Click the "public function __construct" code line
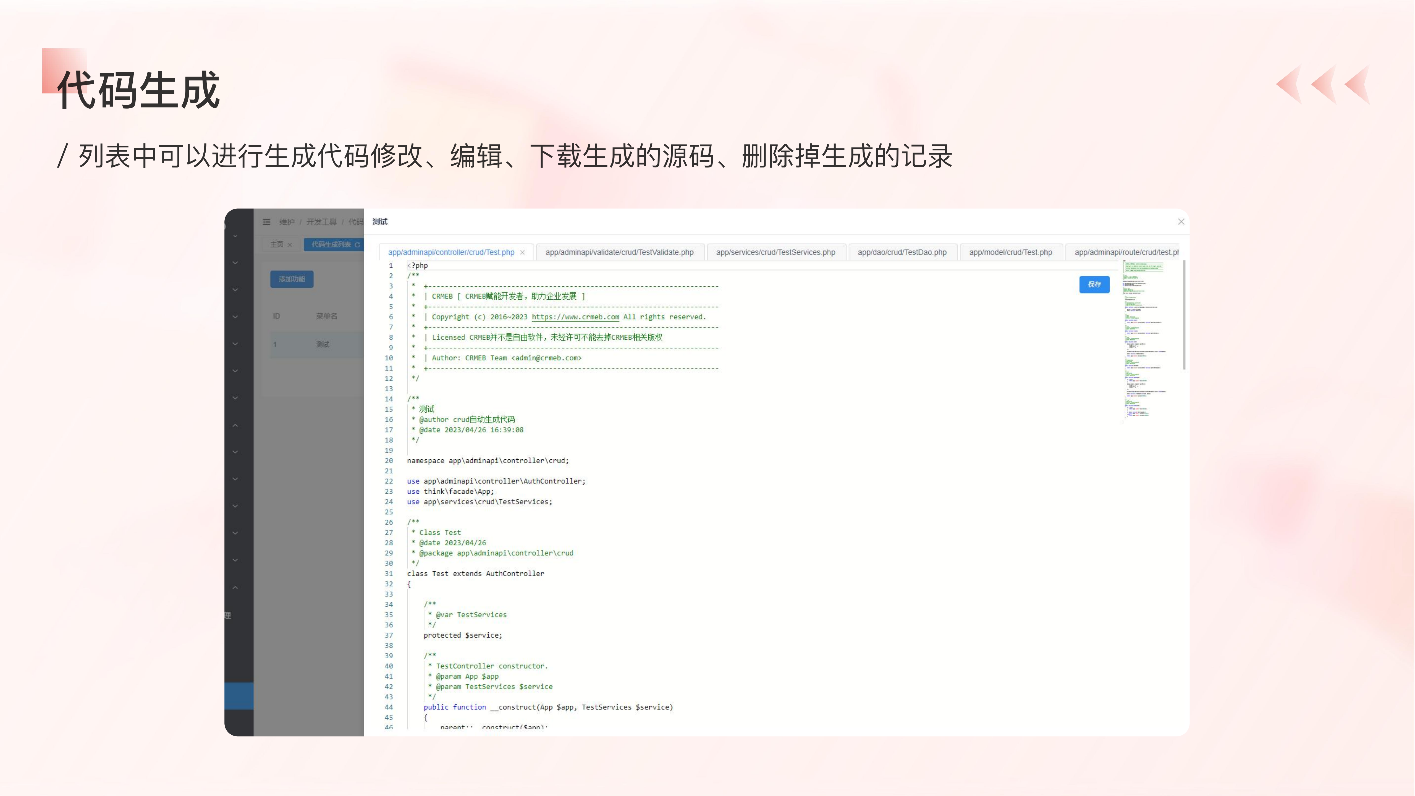 click(x=548, y=708)
